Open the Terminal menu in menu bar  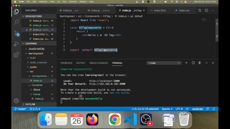click(x=73, y=1)
